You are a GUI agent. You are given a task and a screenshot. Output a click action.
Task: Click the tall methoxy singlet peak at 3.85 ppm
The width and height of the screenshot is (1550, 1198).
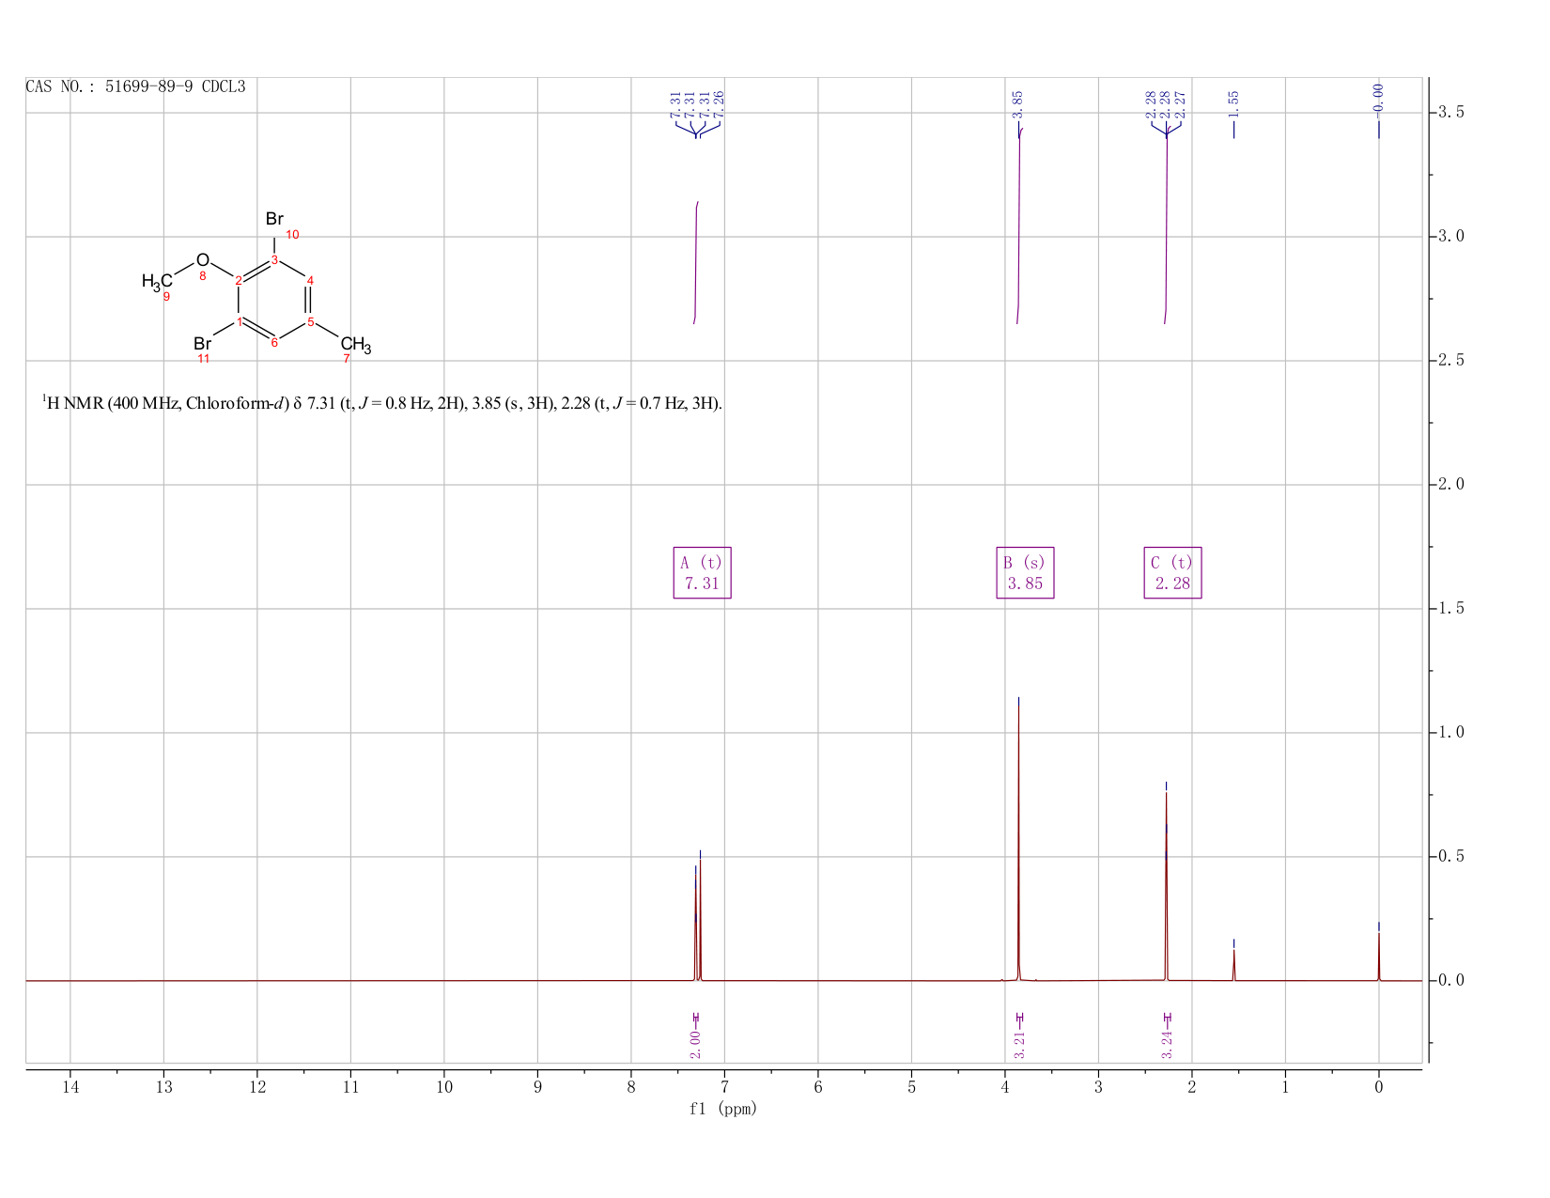tap(1019, 846)
